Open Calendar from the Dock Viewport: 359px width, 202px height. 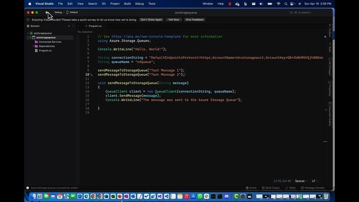[60, 196]
